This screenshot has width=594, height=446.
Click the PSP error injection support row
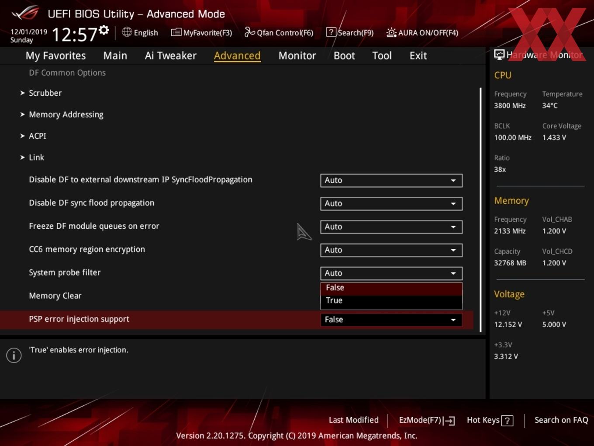pyautogui.click(x=237, y=319)
